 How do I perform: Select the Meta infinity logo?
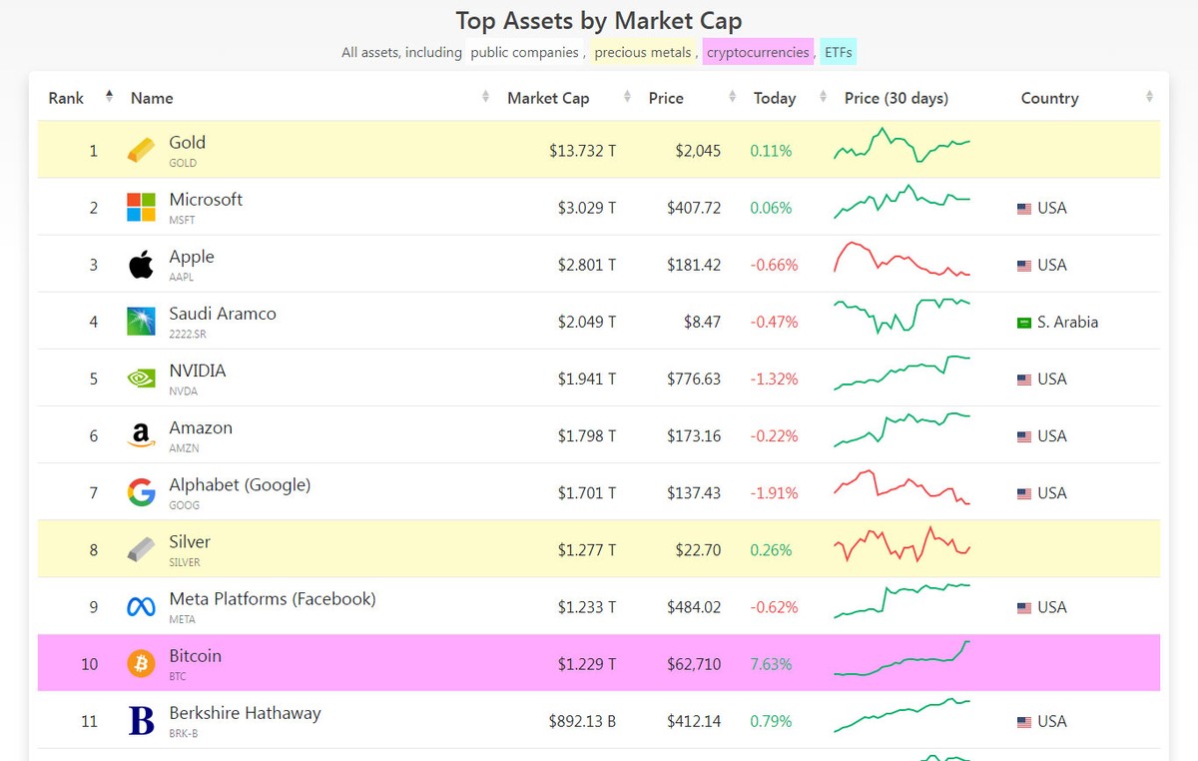click(x=141, y=606)
